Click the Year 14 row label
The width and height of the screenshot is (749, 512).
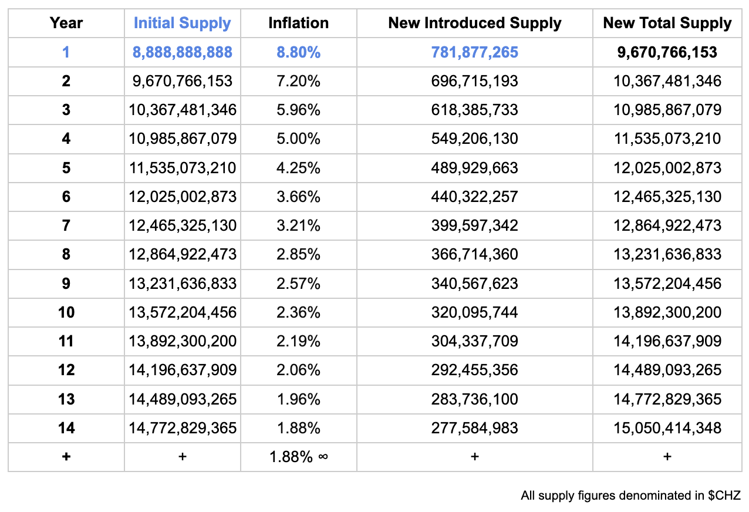pos(66,428)
